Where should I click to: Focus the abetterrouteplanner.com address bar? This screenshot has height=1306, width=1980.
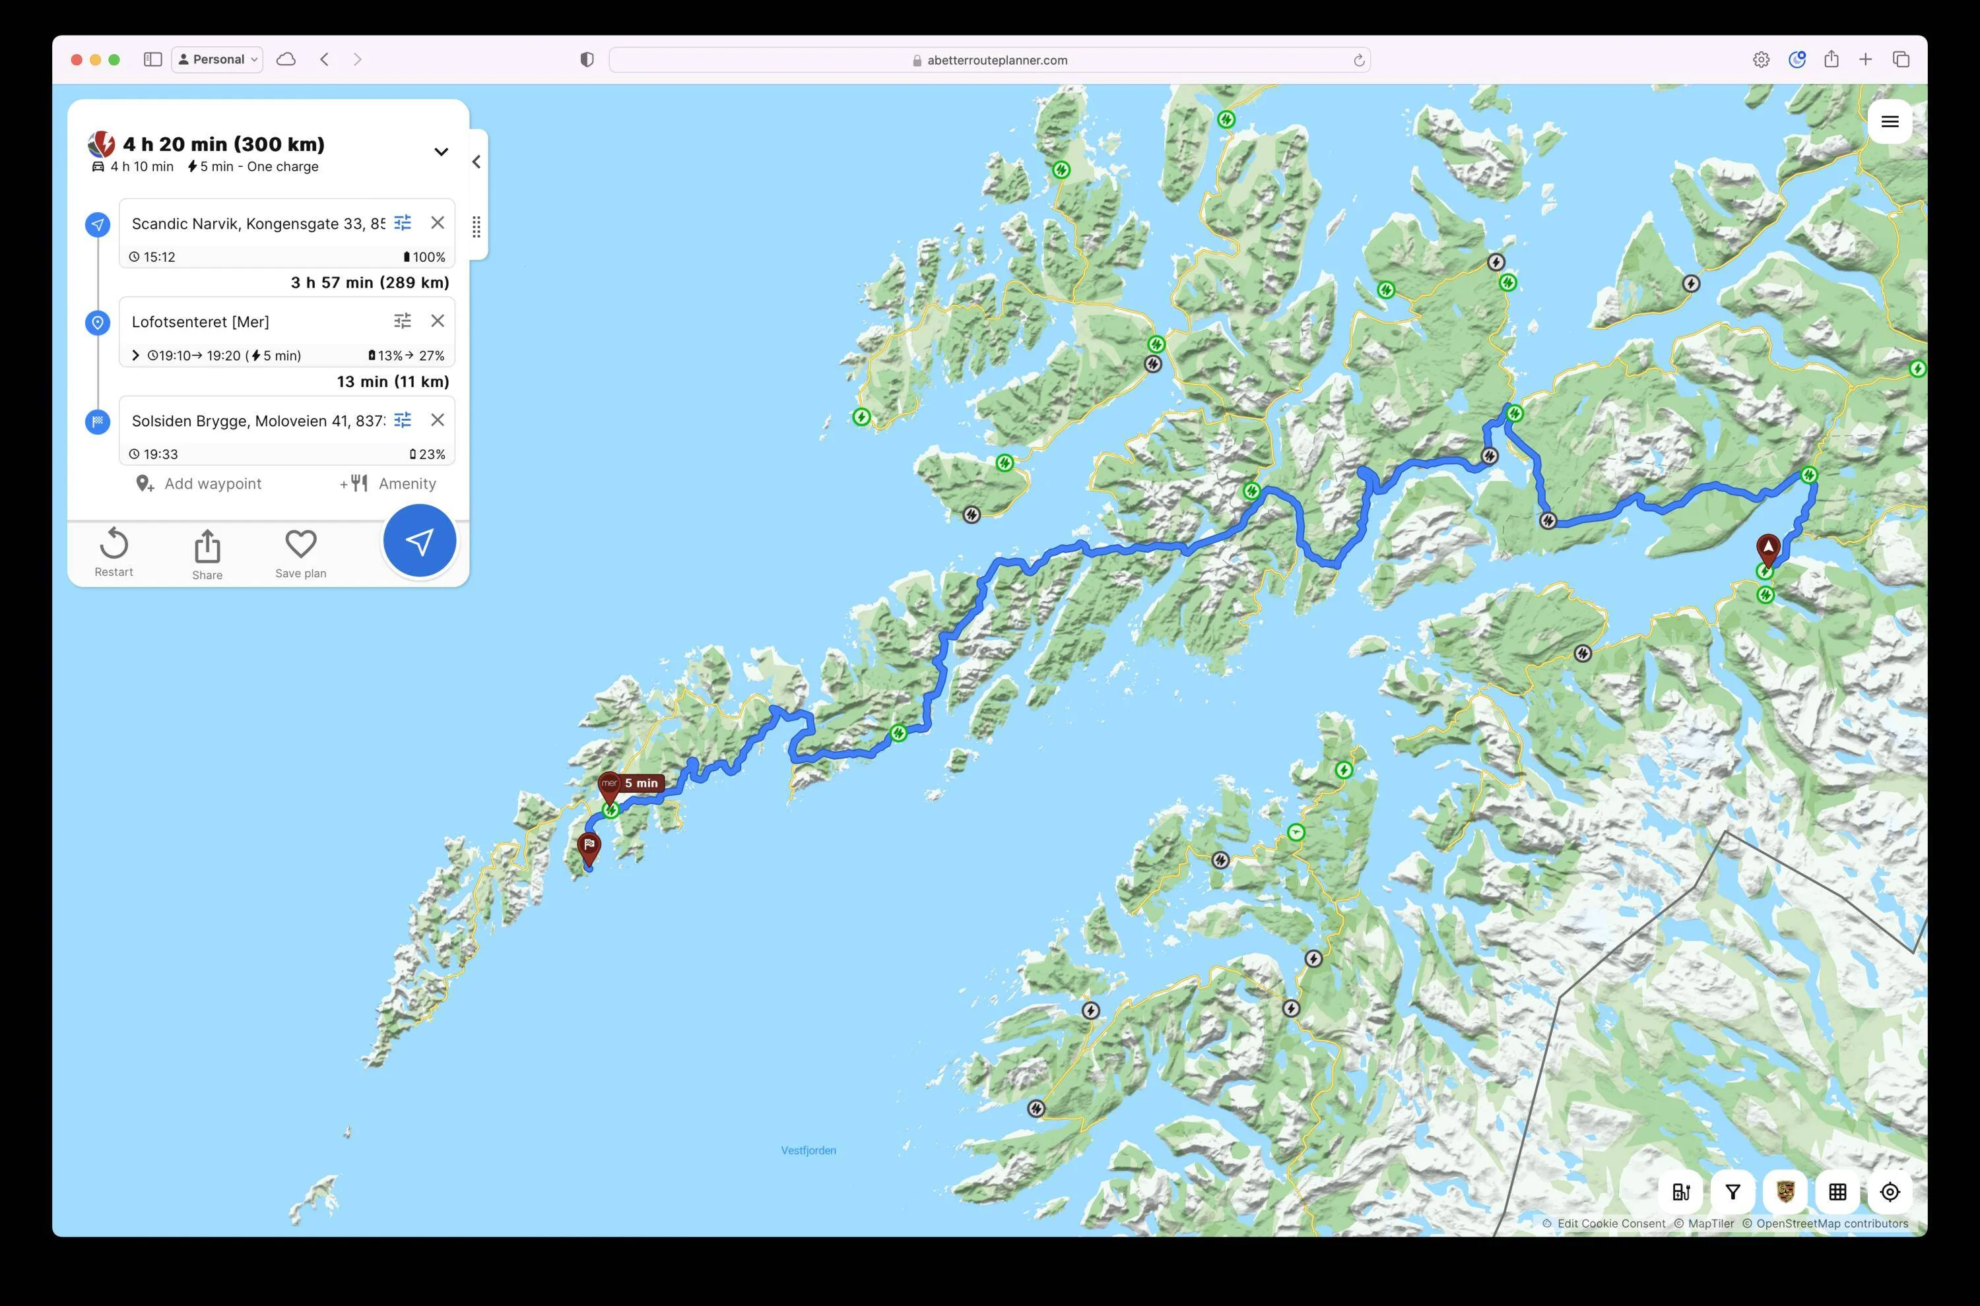pyautogui.click(x=989, y=60)
